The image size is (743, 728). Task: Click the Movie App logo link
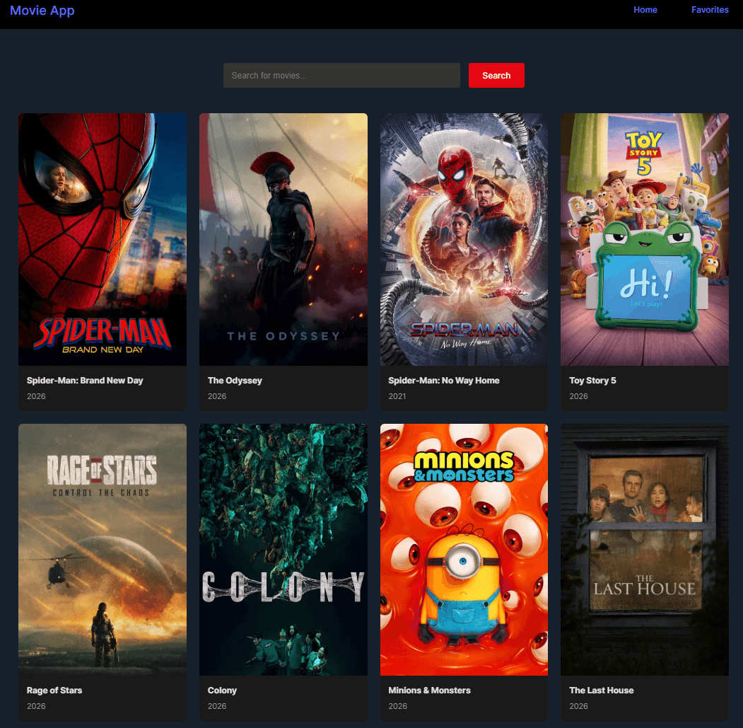click(x=42, y=11)
